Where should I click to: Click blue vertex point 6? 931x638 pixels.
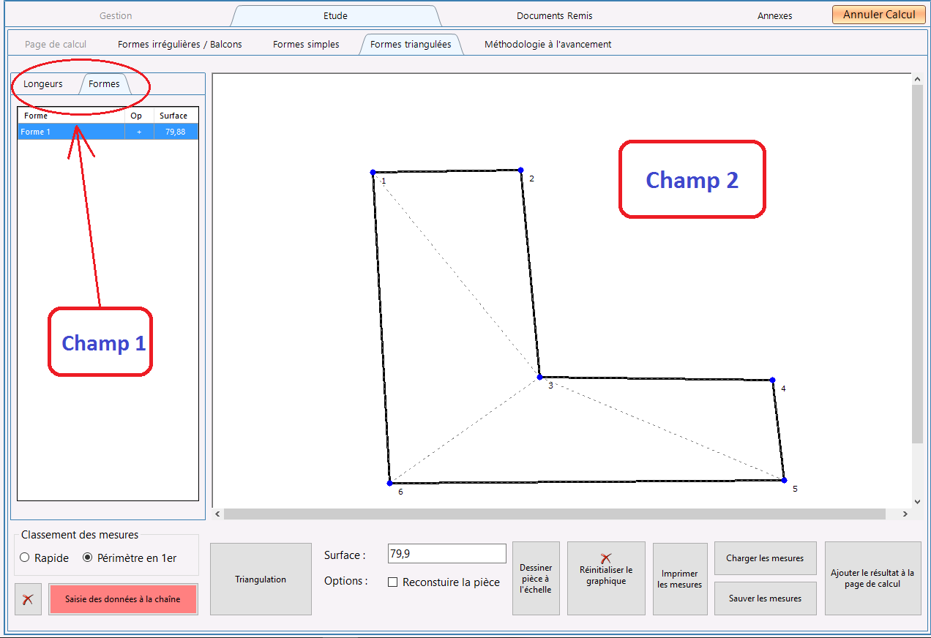[389, 483]
